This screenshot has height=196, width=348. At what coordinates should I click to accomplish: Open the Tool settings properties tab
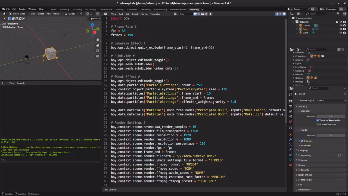pos(290,94)
